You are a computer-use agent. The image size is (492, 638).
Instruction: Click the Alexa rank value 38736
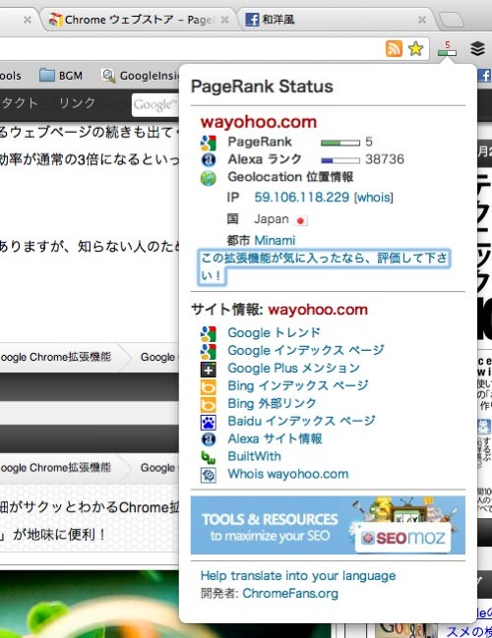pyautogui.click(x=385, y=159)
